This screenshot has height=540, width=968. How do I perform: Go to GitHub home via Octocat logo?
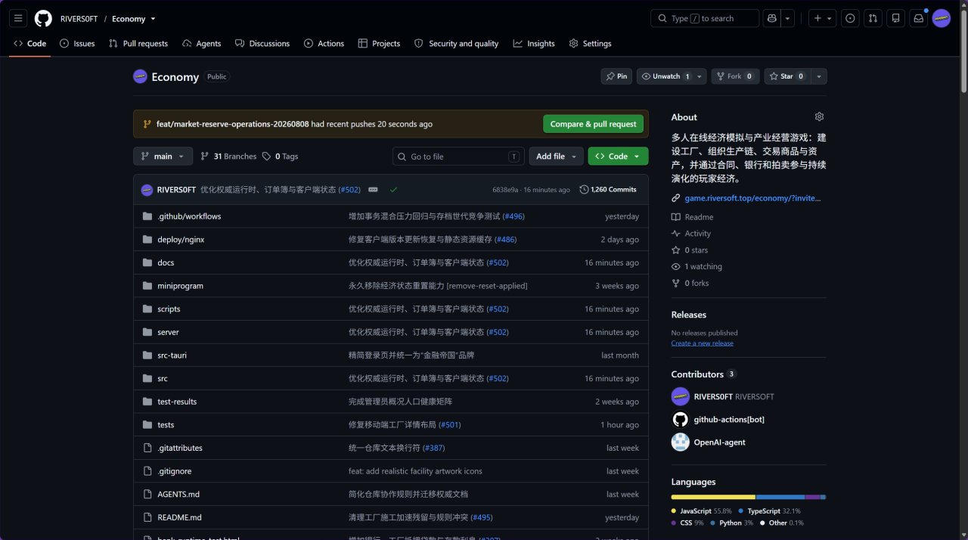click(44, 18)
